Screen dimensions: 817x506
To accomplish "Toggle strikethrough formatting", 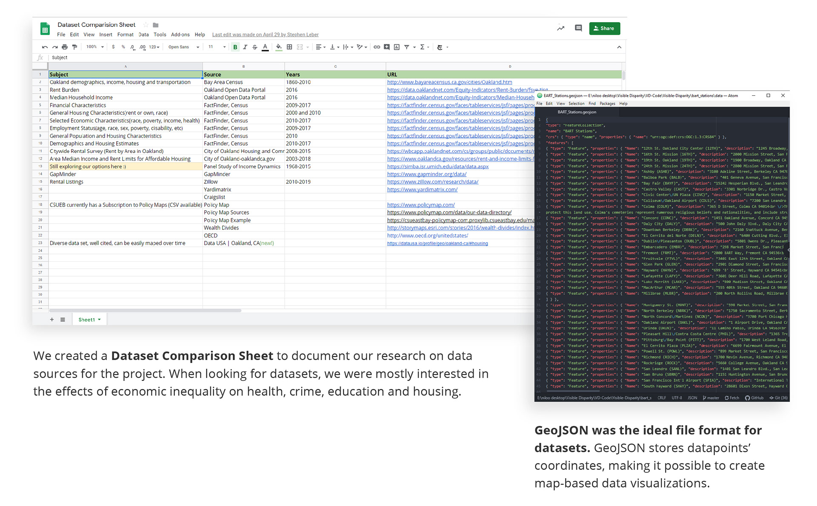I will pyautogui.click(x=255, y=47).
